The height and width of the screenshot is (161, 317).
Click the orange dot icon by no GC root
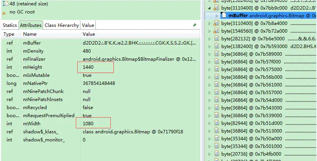[x=4, y=13]
